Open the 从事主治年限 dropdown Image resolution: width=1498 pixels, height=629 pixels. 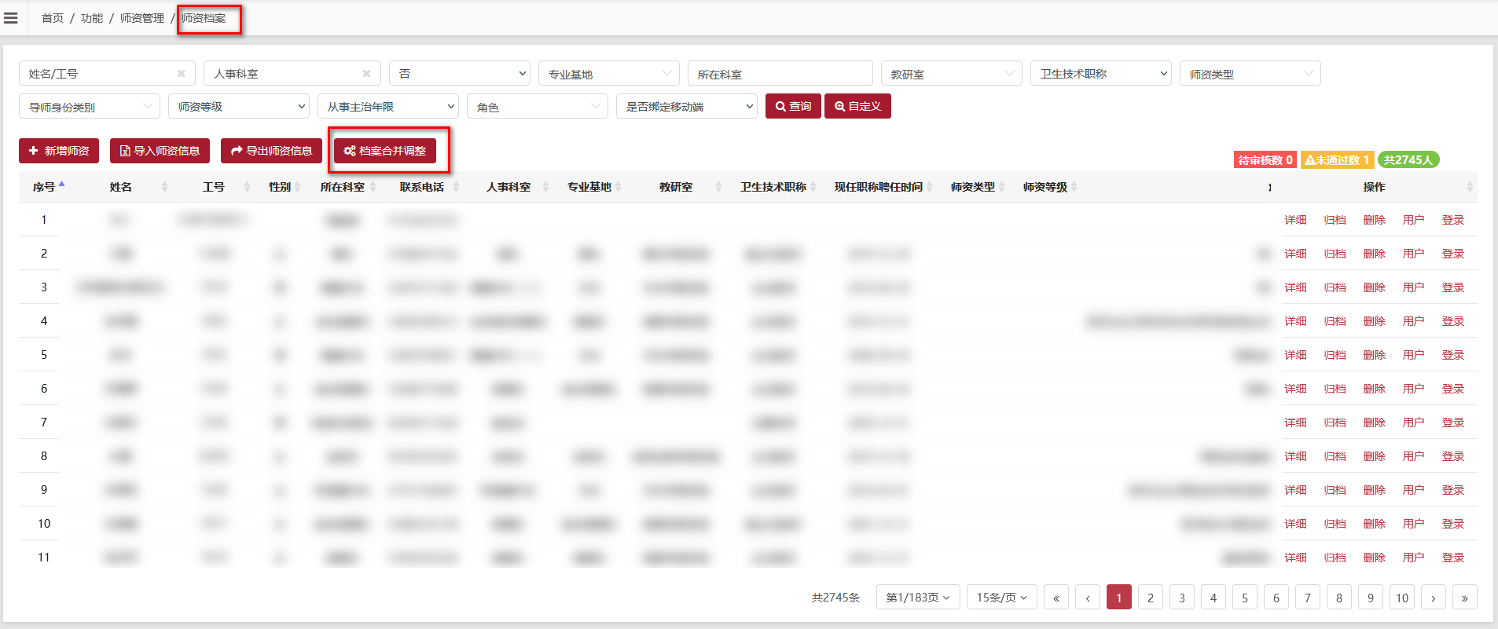(x=388, y=107)
